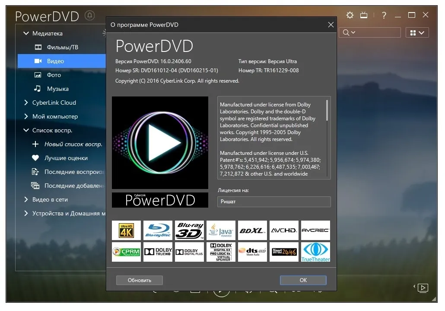This screenshot has height=311, width=445.
Task: Open the view mode grid dropdown
Action: pyautogui.click(x=417, y=33)
